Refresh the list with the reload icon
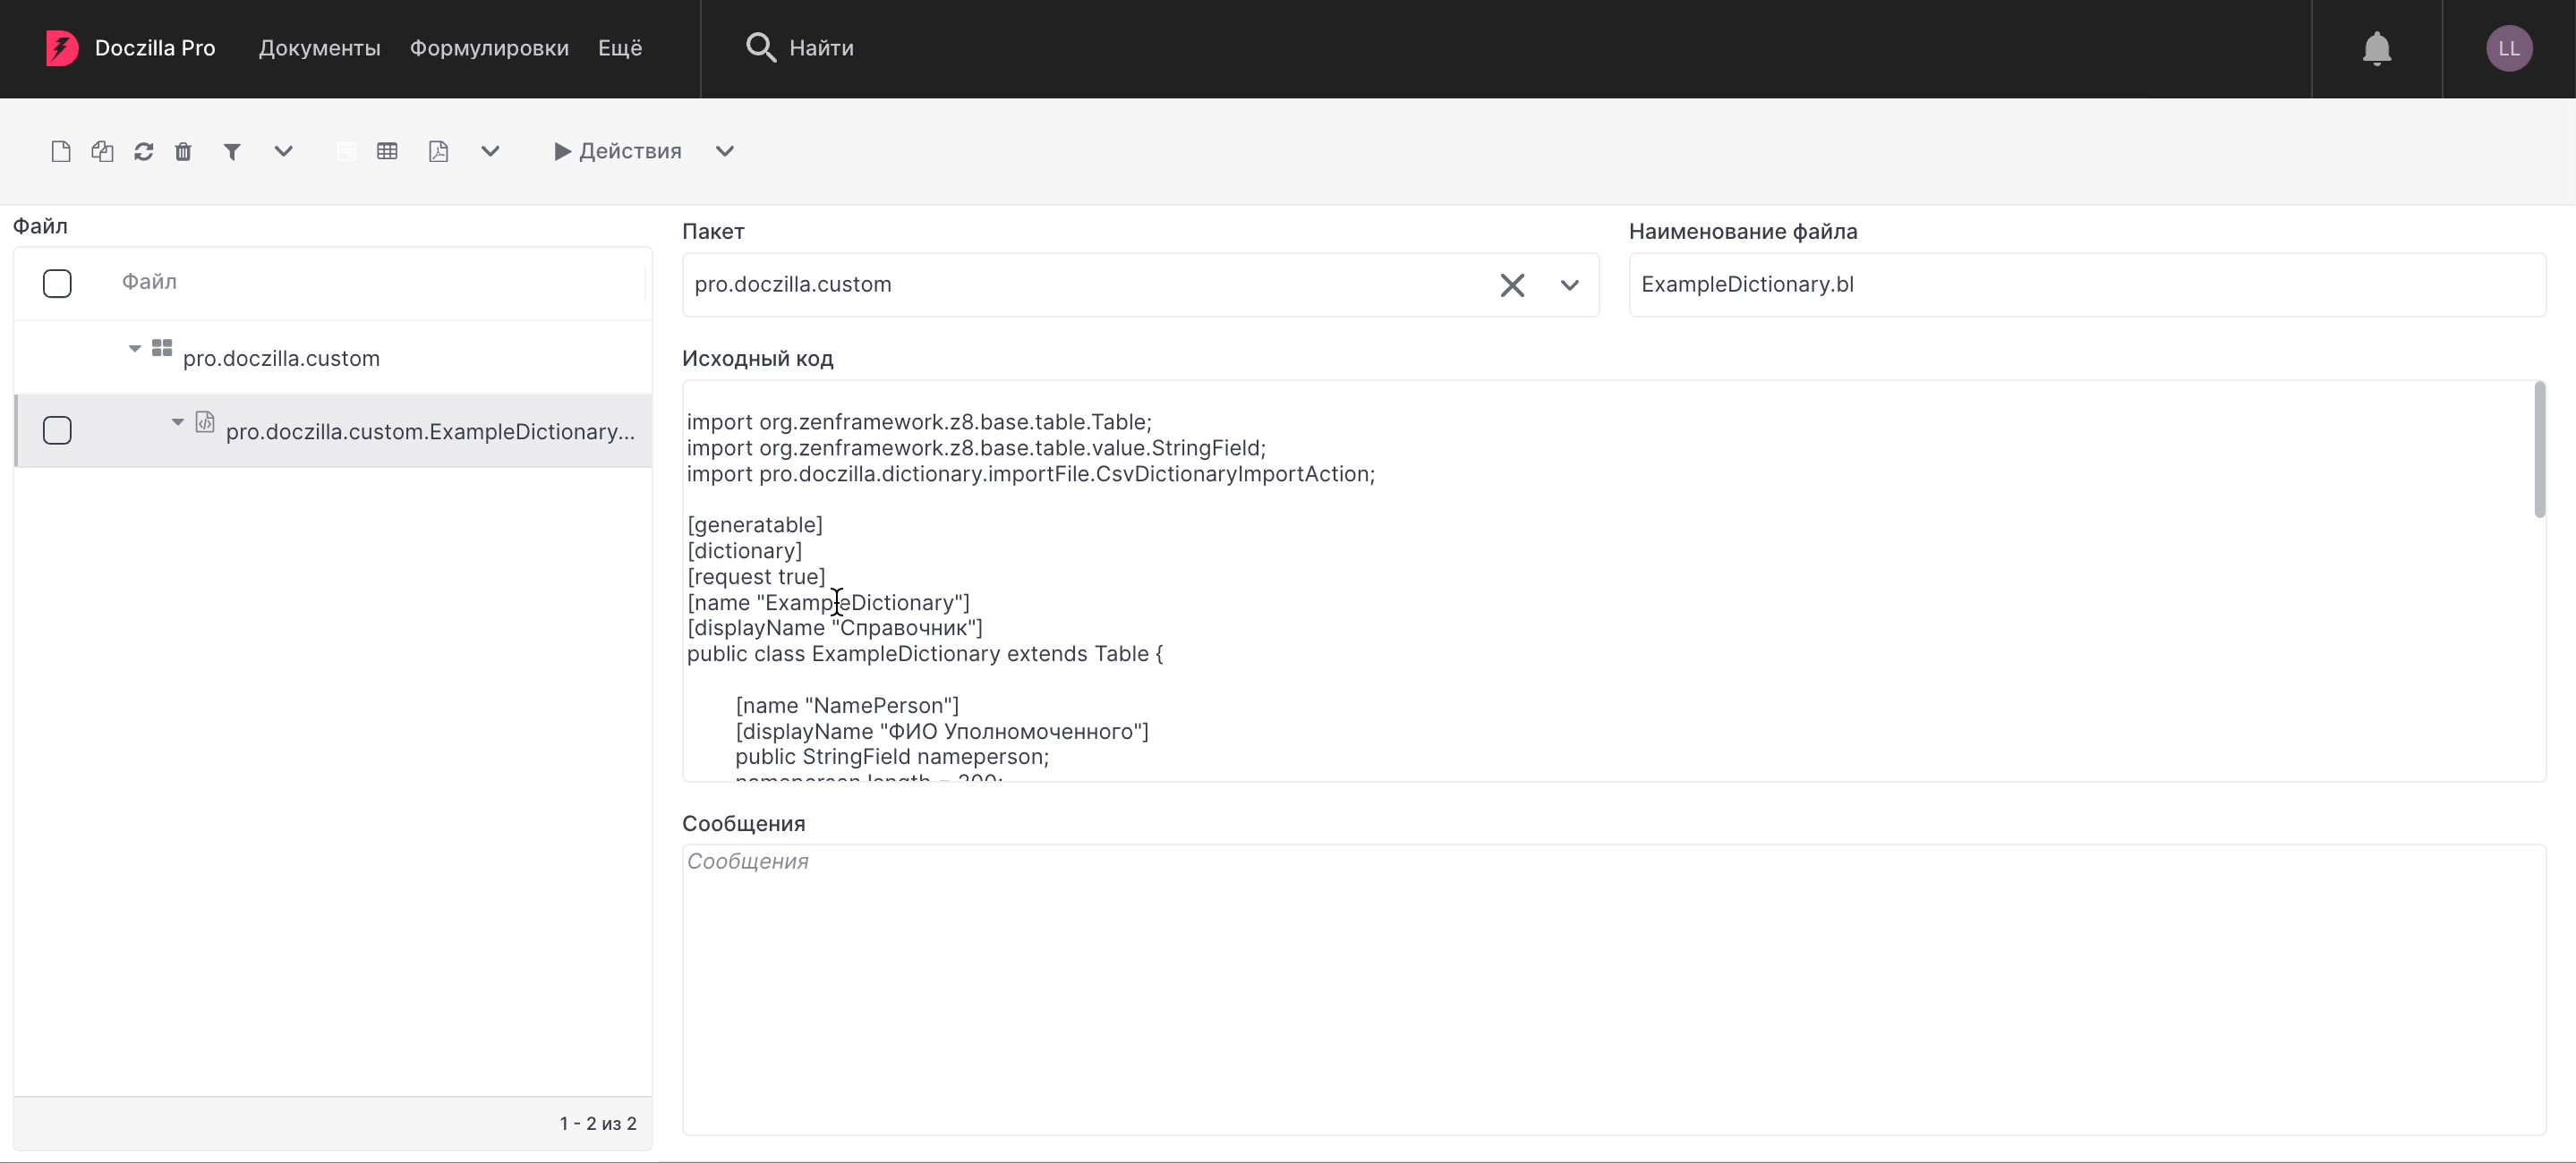Viewport: 2576px width, 1163px height. [143, 151]
